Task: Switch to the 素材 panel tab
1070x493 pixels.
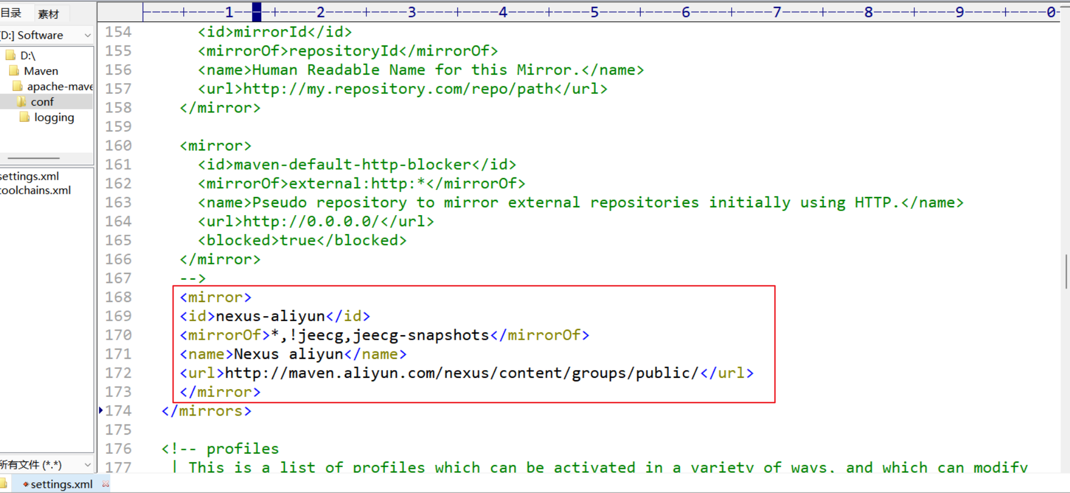Action: [x=48, y=13]
